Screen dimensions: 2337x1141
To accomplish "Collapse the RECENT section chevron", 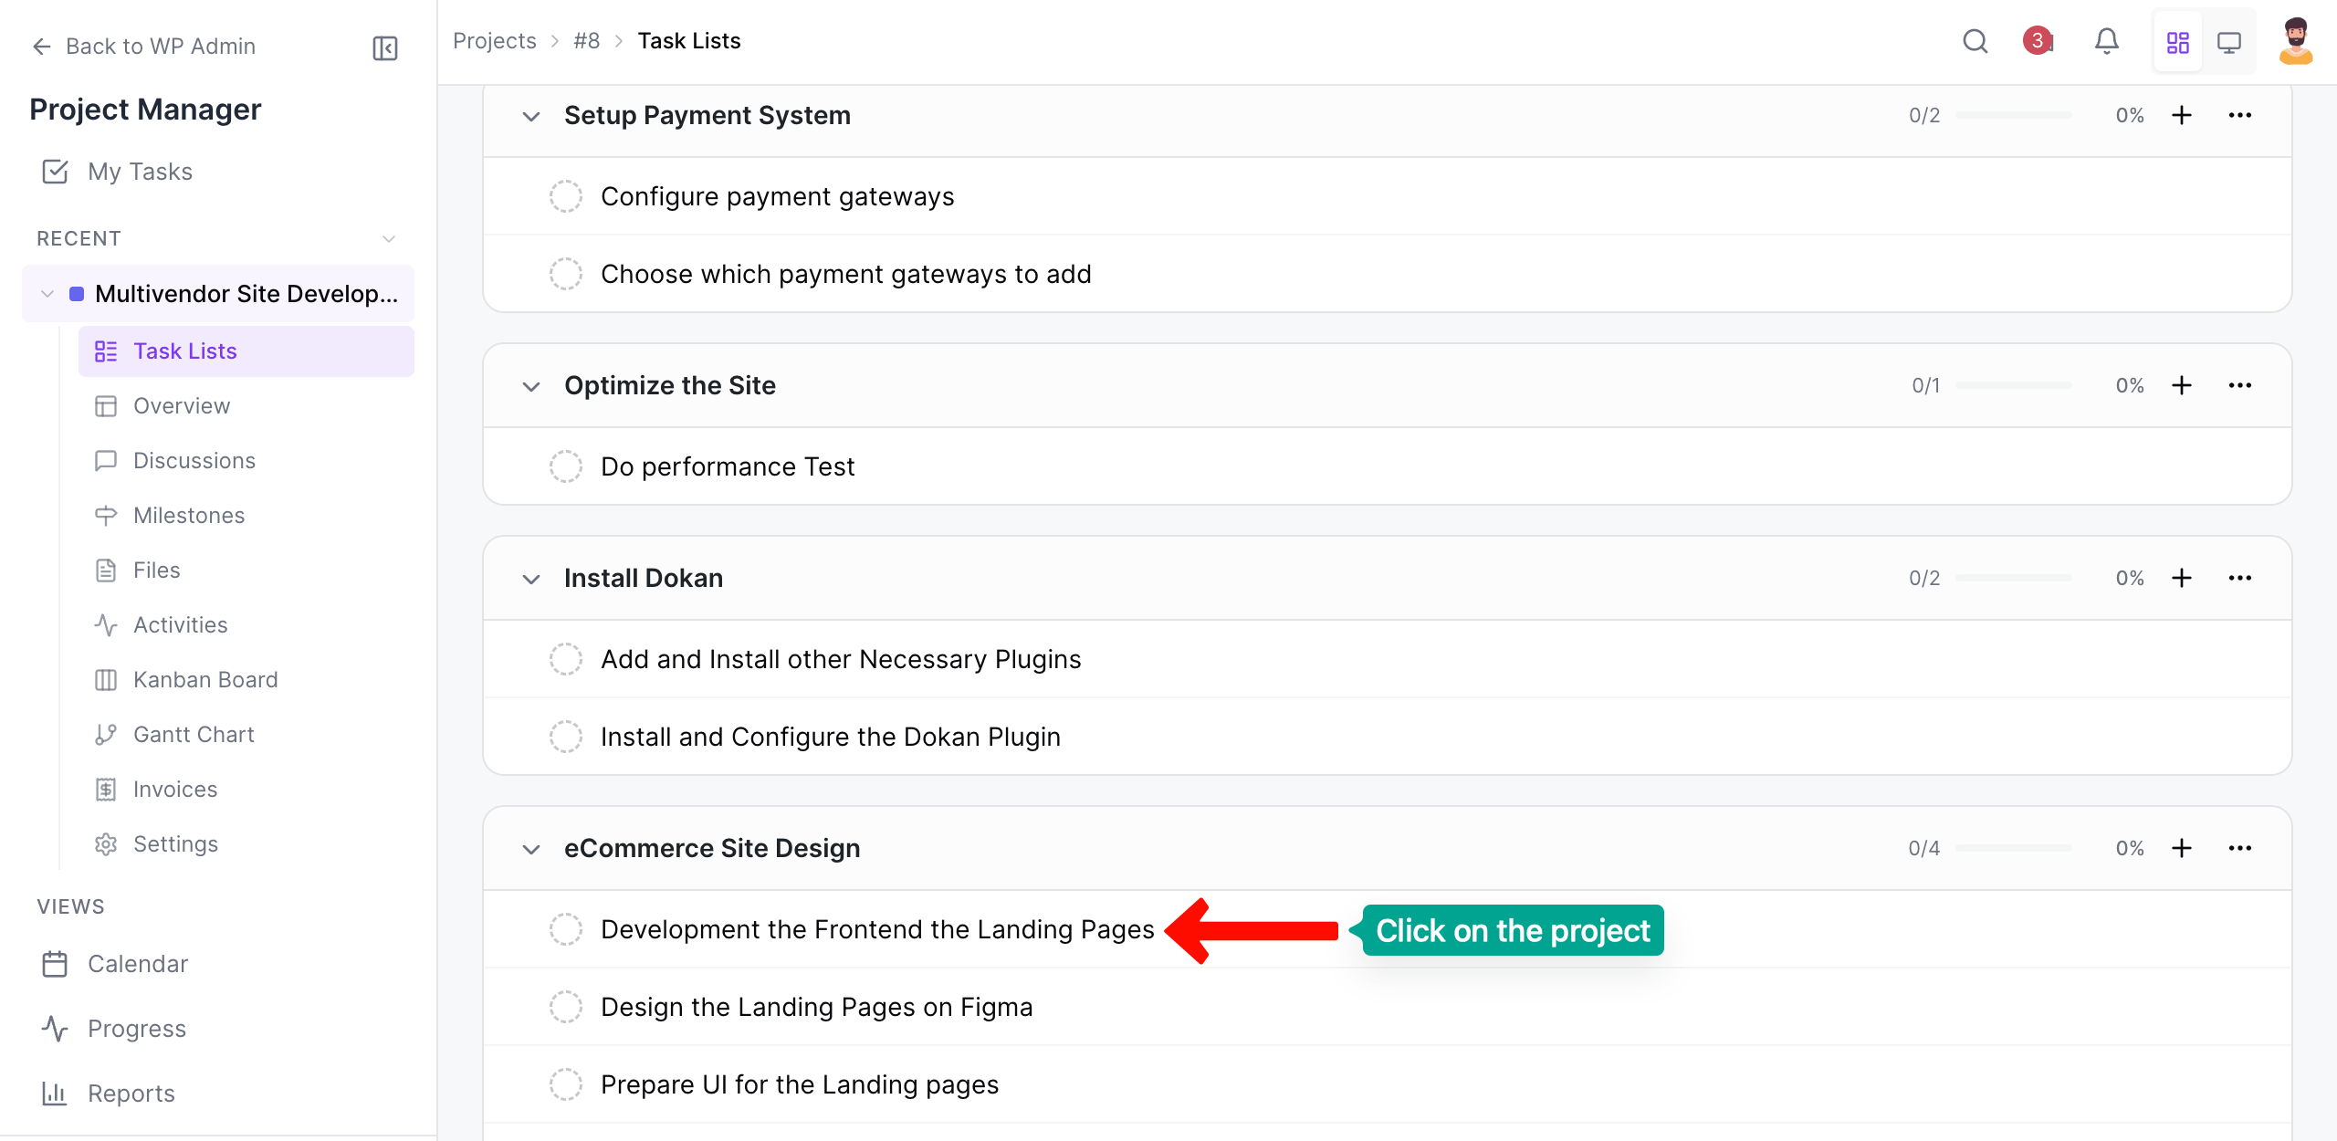I will pos(389,239).
